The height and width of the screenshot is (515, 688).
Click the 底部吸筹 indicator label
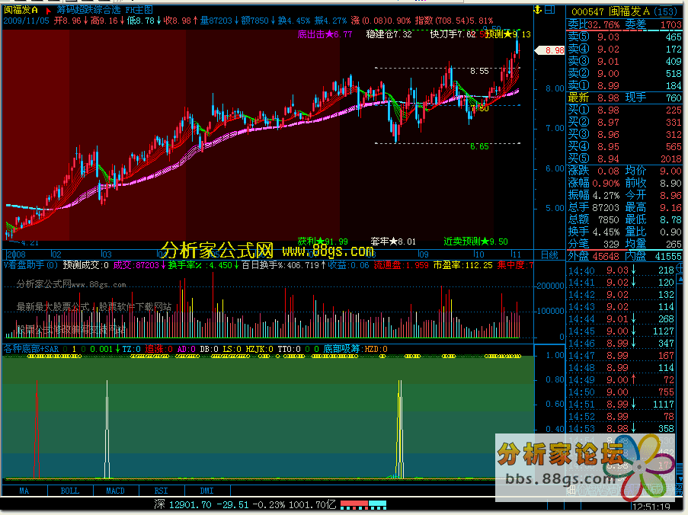[x=341, y=349]
